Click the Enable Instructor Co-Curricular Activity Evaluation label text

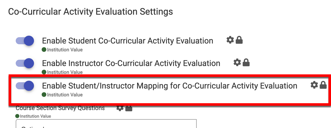[131, 63]
